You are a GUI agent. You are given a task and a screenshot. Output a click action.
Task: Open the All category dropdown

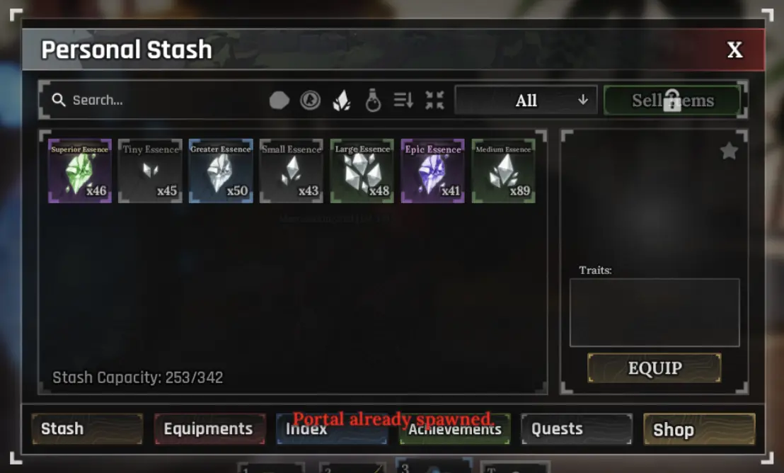[526, 100]
